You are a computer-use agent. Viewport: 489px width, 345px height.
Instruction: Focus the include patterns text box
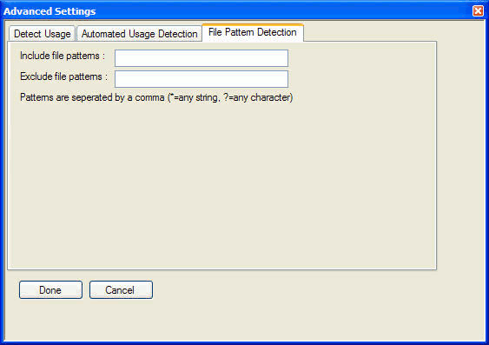point(202,58)
